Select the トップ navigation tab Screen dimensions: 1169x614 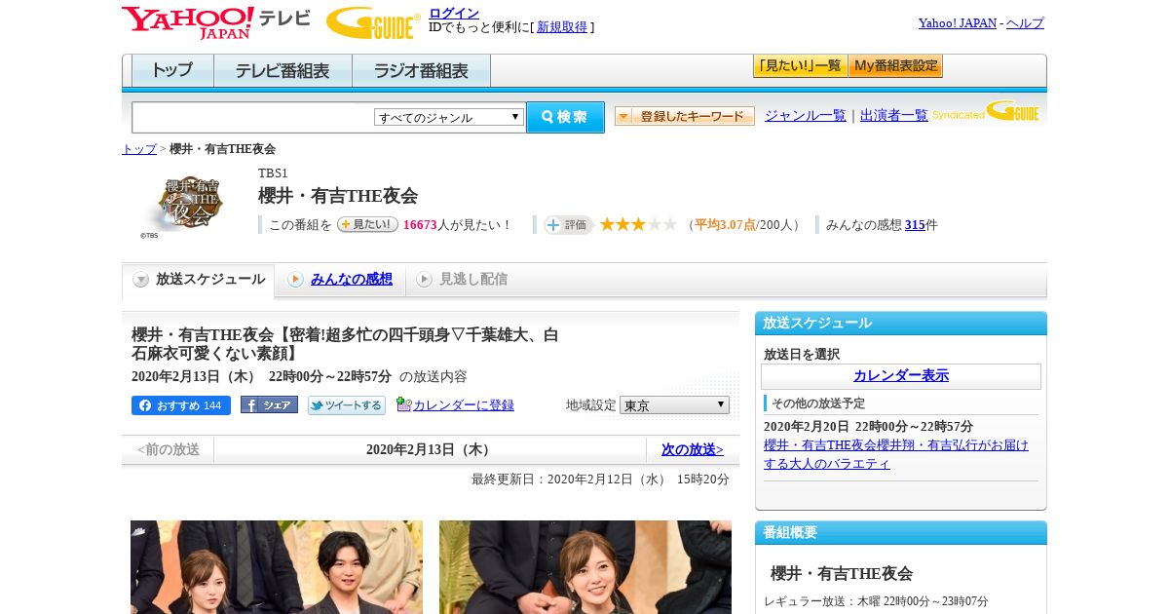tap(172, 71)
